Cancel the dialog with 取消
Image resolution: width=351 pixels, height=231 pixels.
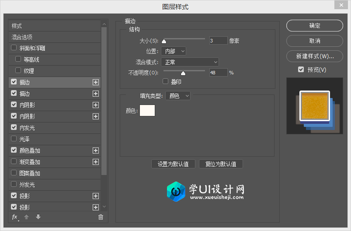315,41
